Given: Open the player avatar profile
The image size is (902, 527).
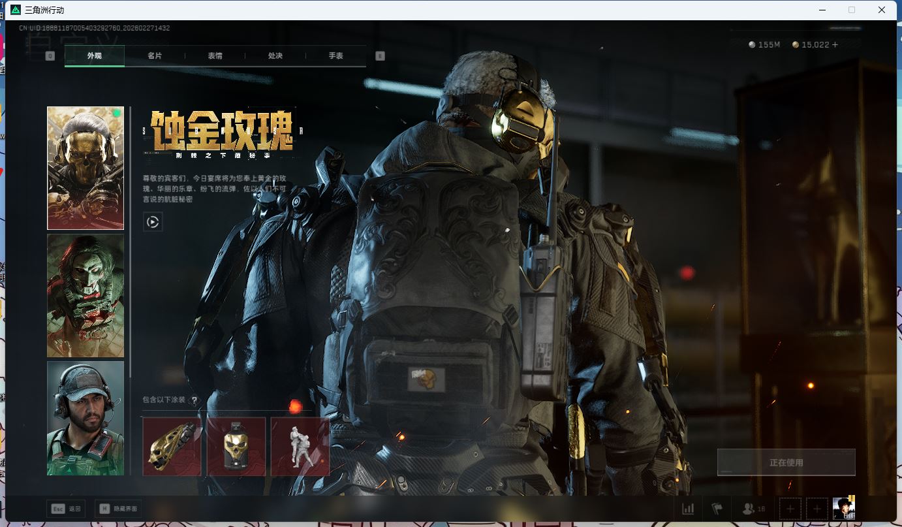Looking at the screenshot, I should point(844,508).
